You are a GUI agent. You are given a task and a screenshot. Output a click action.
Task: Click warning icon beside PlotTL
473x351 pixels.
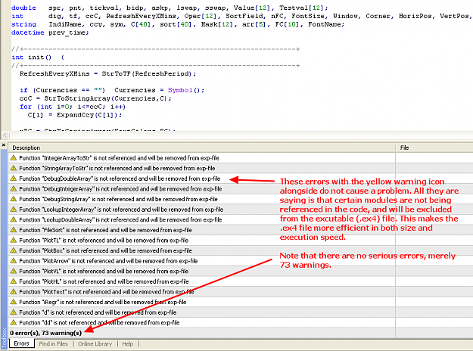(14, 240)
